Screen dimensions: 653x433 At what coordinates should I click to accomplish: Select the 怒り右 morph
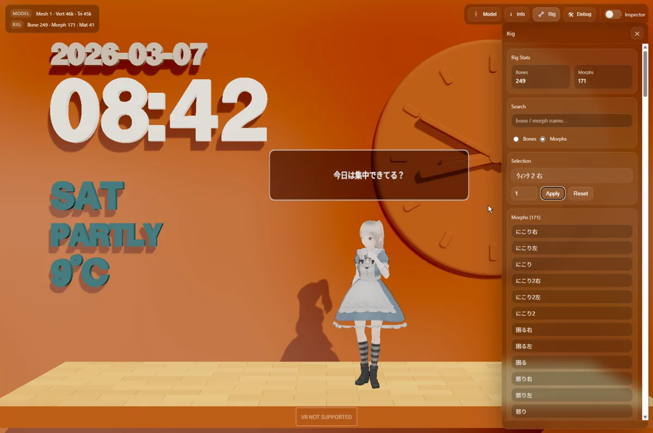click(x=571, y=379)
